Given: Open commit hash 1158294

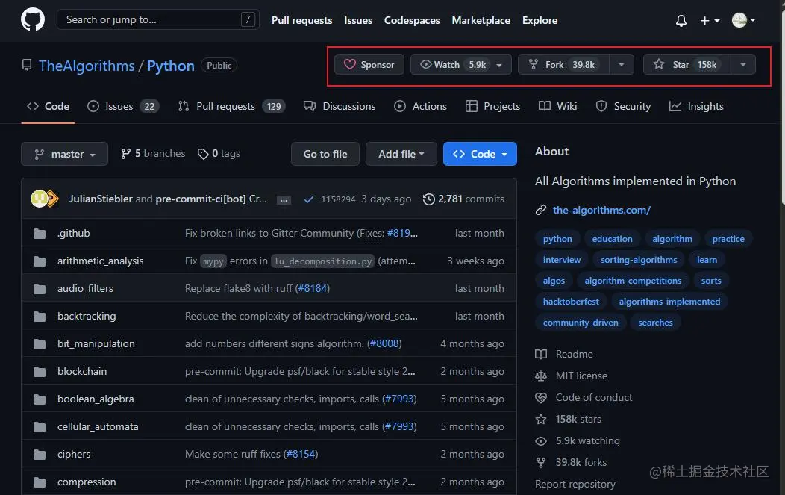Looking at the screenshot, I should coord(338,199).
